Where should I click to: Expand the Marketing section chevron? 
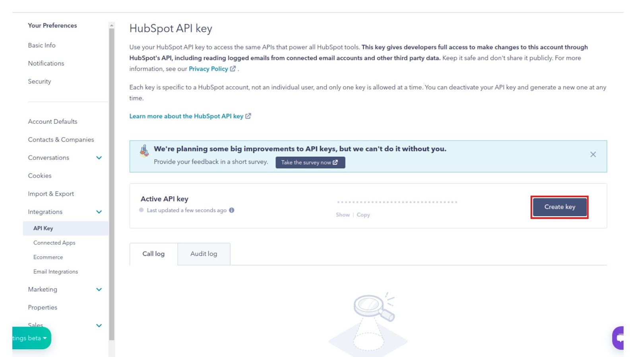coord(99,290)
